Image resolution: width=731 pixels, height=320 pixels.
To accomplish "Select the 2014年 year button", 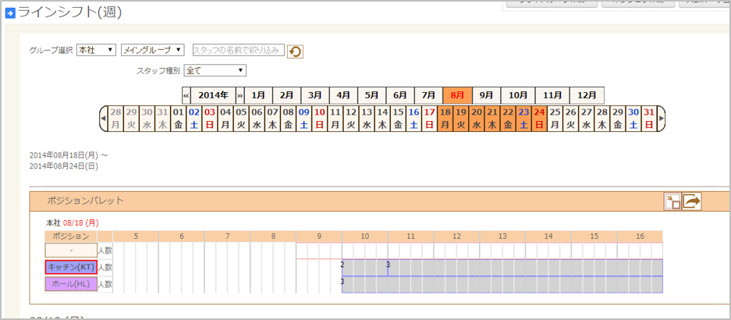I will (213, 95).
